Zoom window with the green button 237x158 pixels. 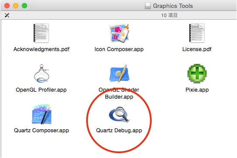point(24,6)
